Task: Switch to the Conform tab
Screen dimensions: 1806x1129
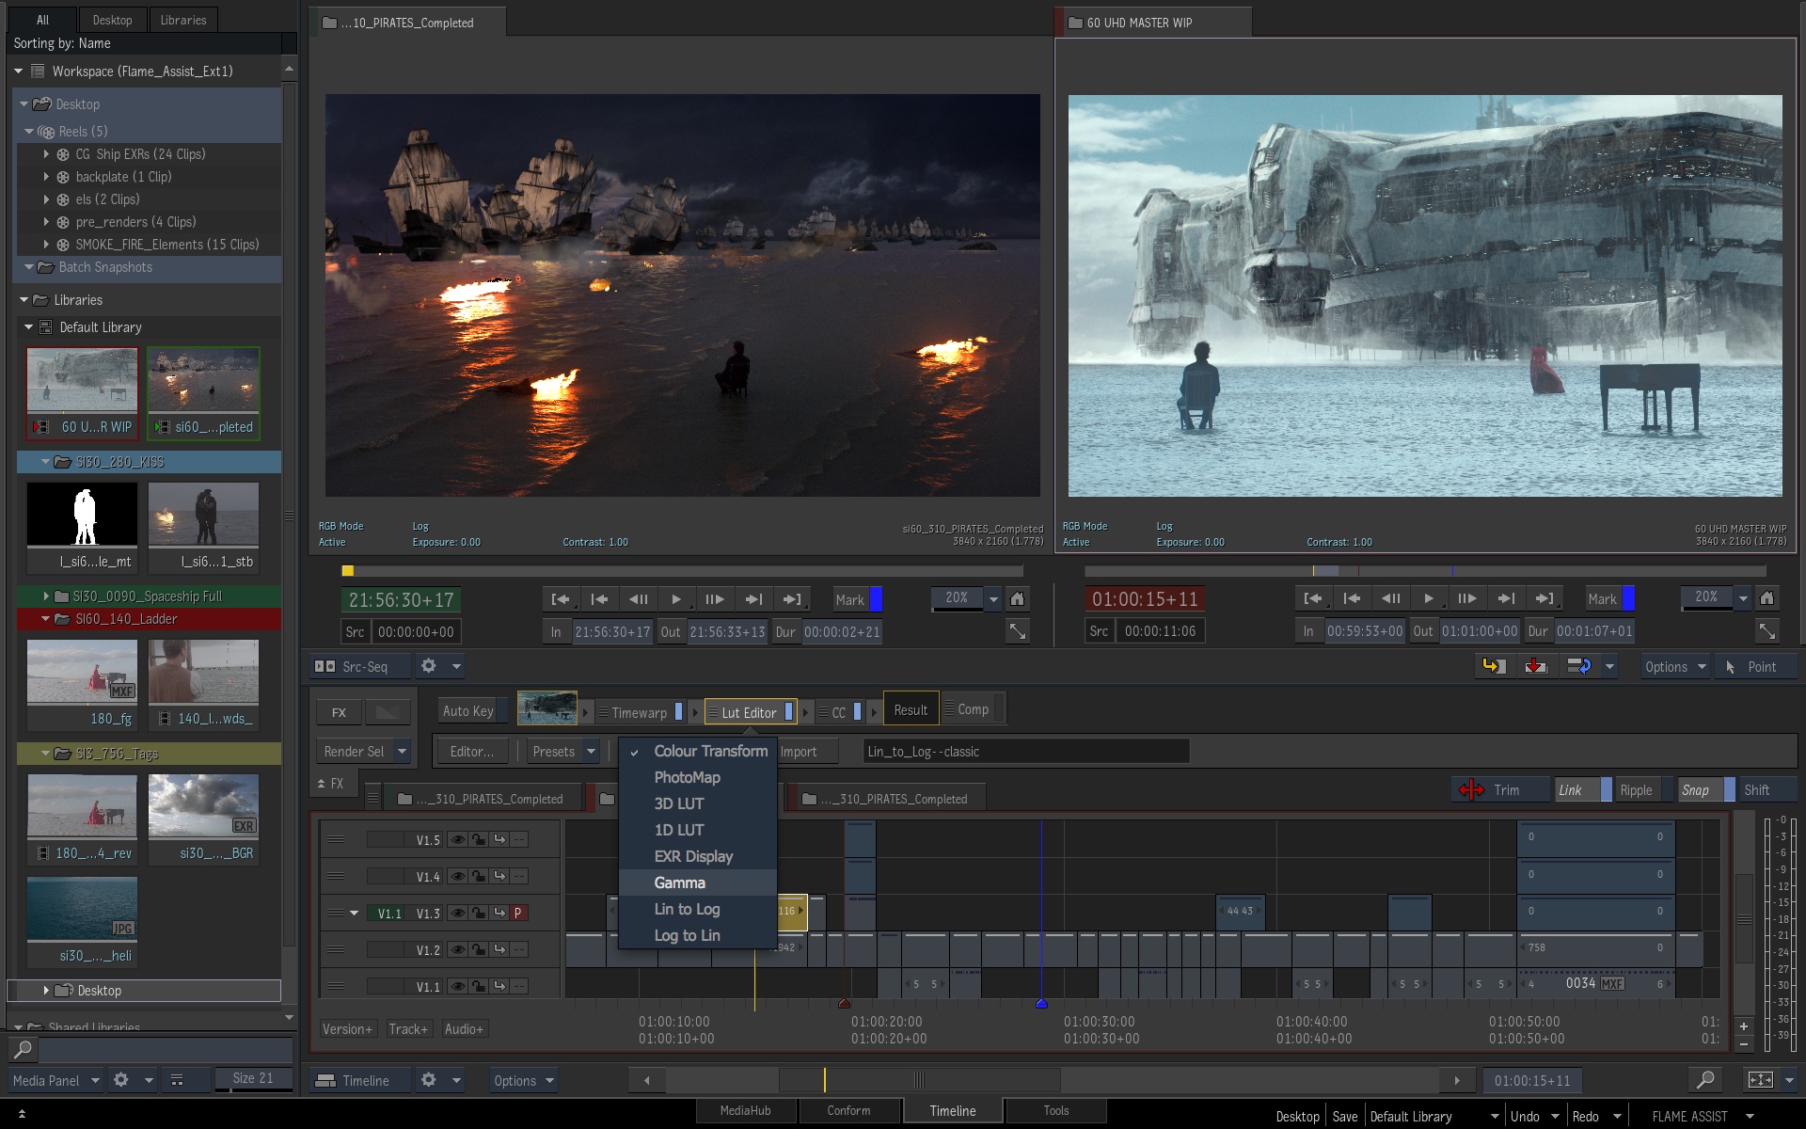Action: 848,1110
